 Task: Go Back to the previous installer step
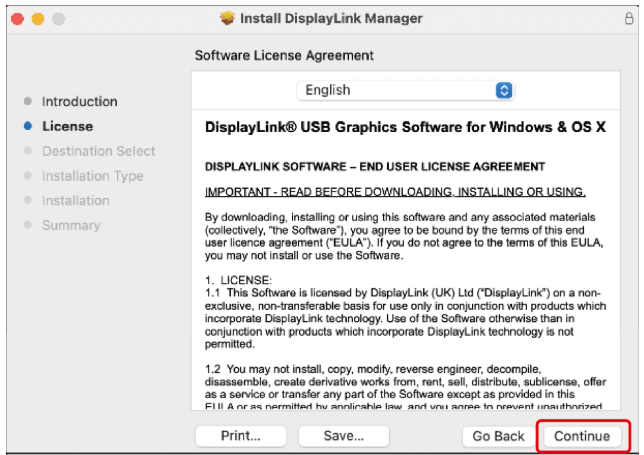[498, 436]
